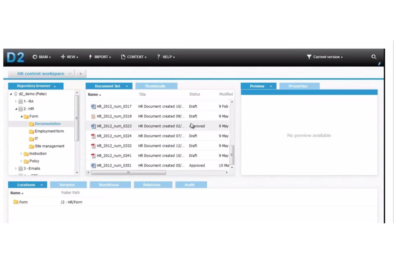Open the MAIN menu

pos(42,57)
